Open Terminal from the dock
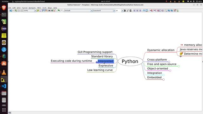203x114 pixels. point(4,15)
